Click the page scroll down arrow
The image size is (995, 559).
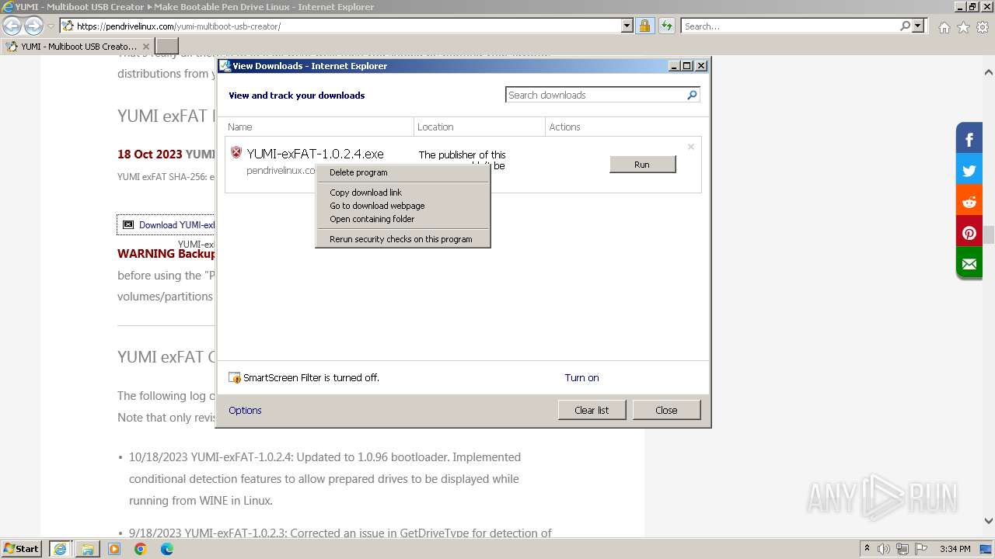pyautogui.click(x=989, y=522)
